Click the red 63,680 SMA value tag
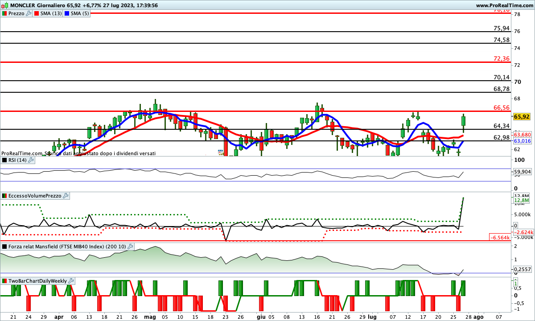 [x=522, y=135]
